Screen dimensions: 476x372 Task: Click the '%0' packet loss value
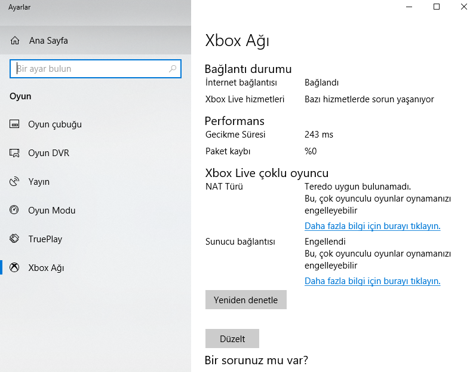[x=311, y=151]
